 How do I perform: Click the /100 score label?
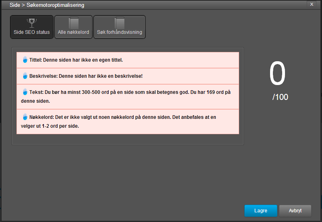coord(280,97)
